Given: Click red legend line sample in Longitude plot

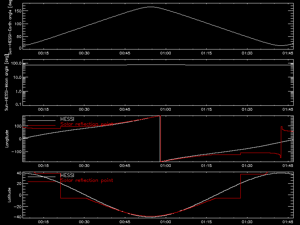Looking at the screenshot, I should coord(42,126).
